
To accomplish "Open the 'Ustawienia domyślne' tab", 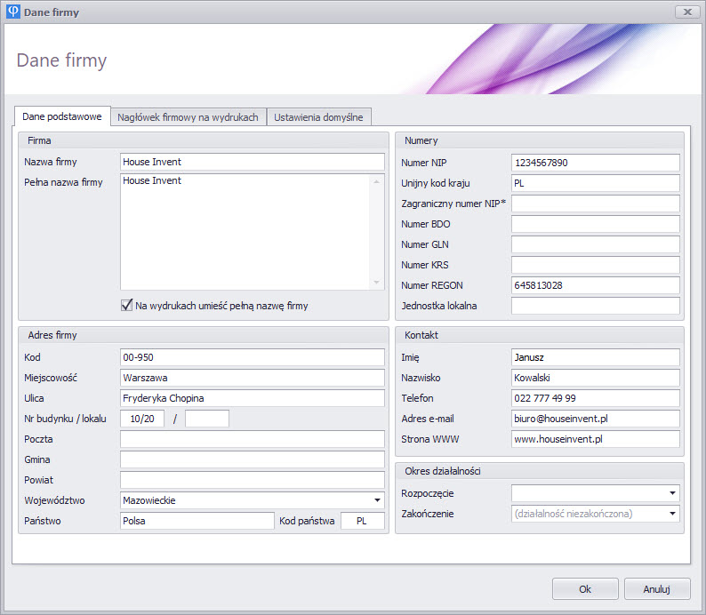I will (x=318, y=117).
